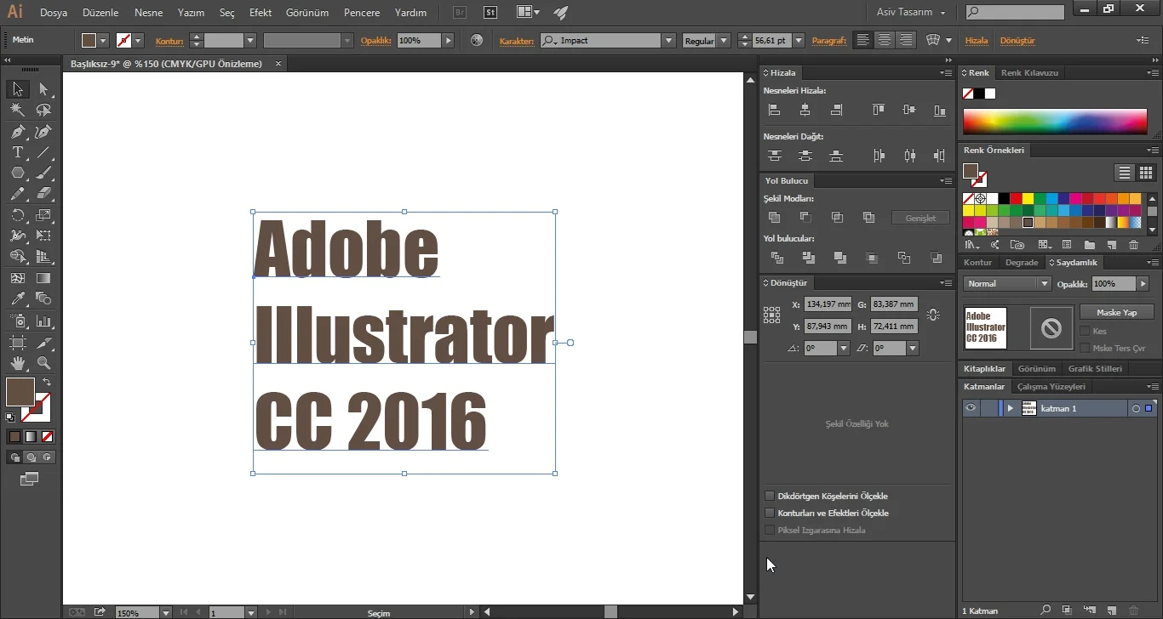Switch to the Degrade tab
This screenshot has height=619, width=1163.
tap(1022, 262)
